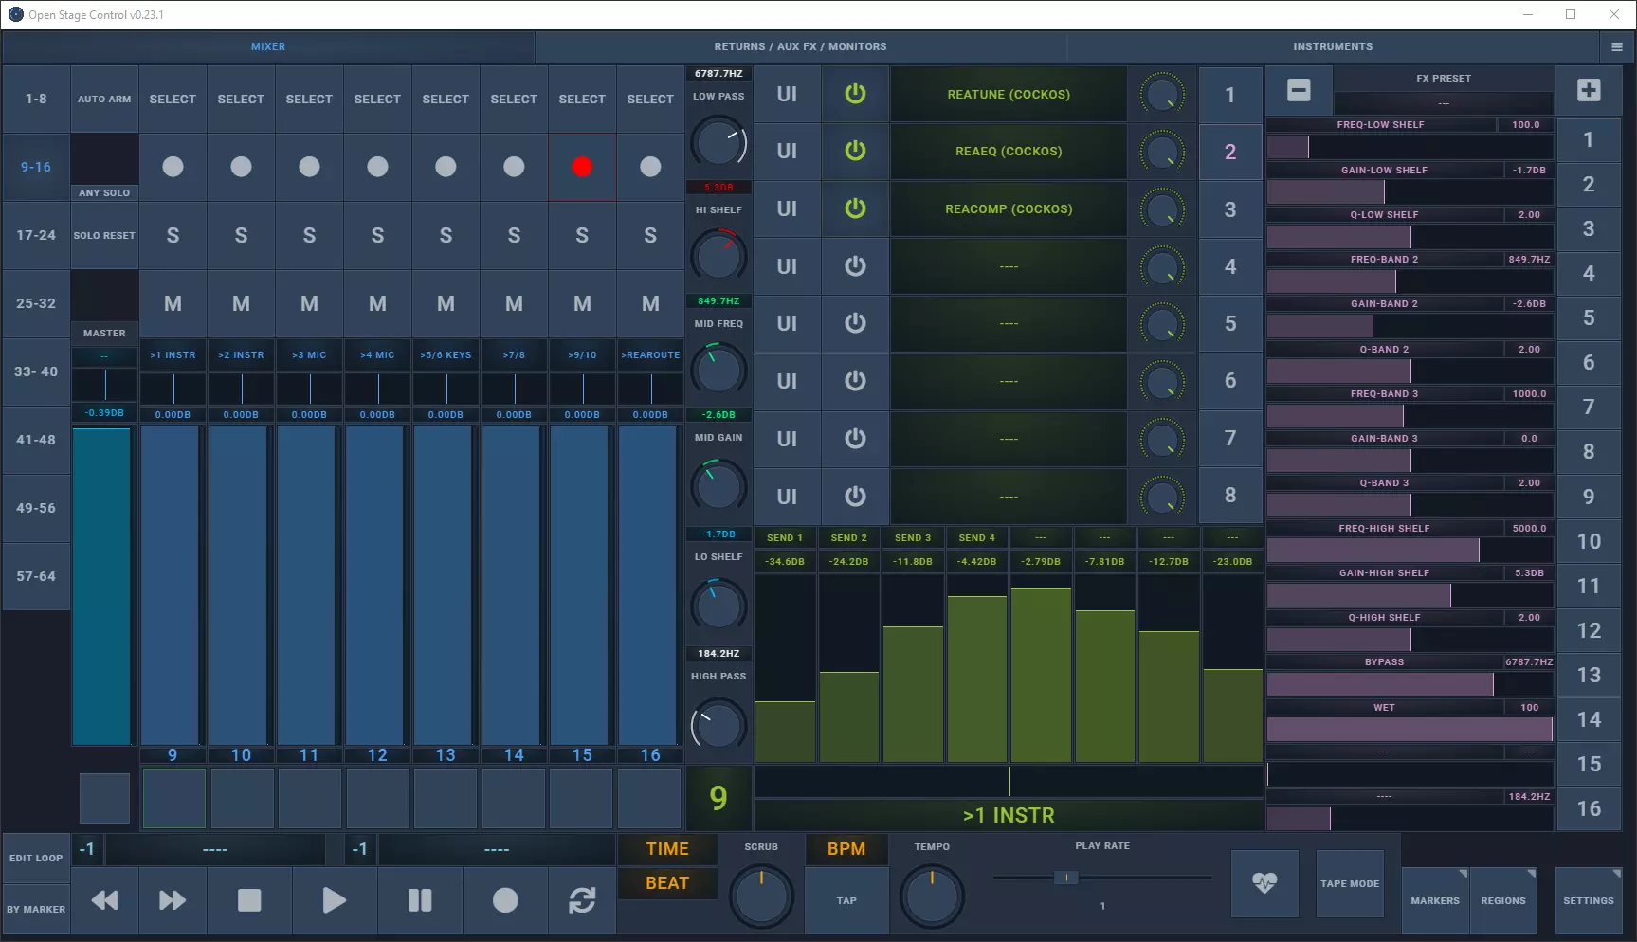Switch to Returns / Aux FX / Monitors tab
This screenshot has width=1637, height=942.
pyautogui.click(x=800, y=46)
